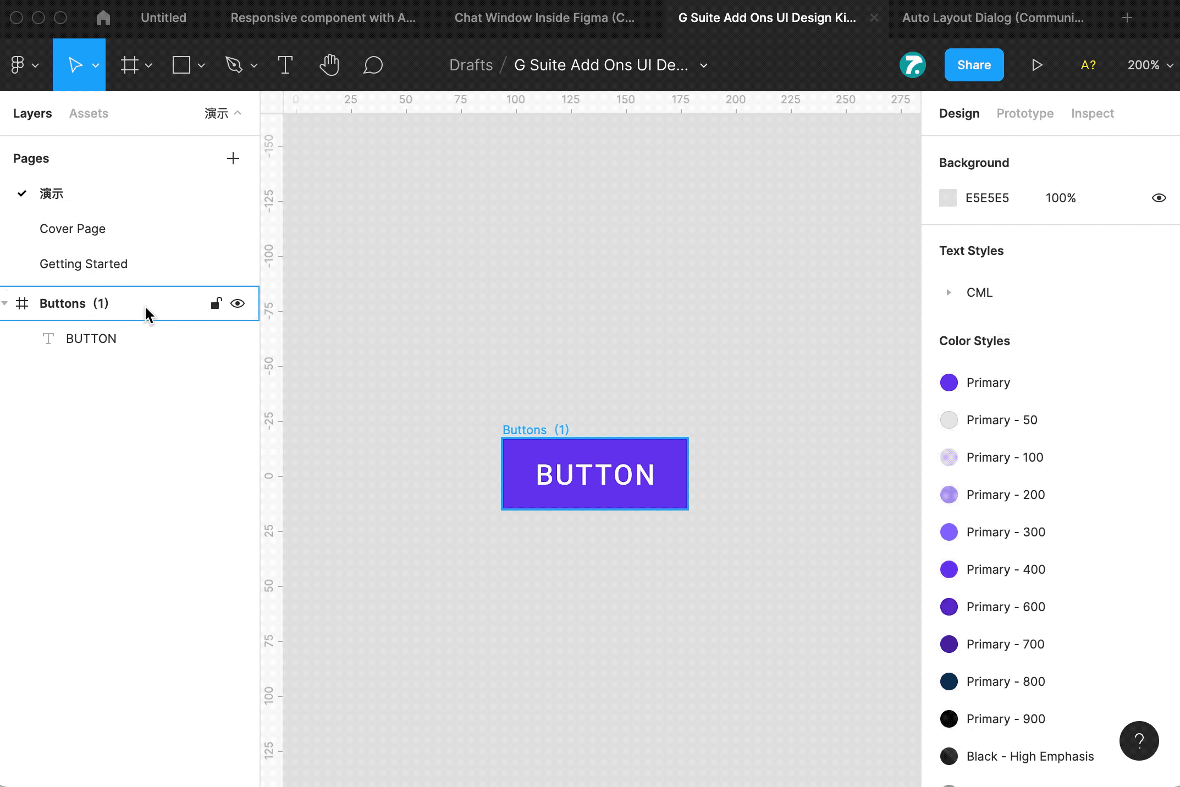Switch to the Prototype tab

1025,113
